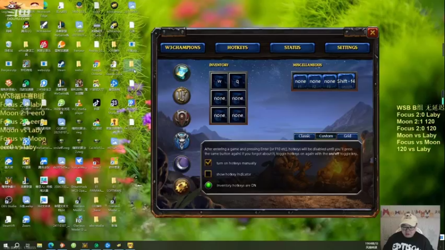Image resolution: width=445 pixels, height=250 pixels.
Task: Select the Football Manager 23 desktop icon
Action: coord(114,106)
